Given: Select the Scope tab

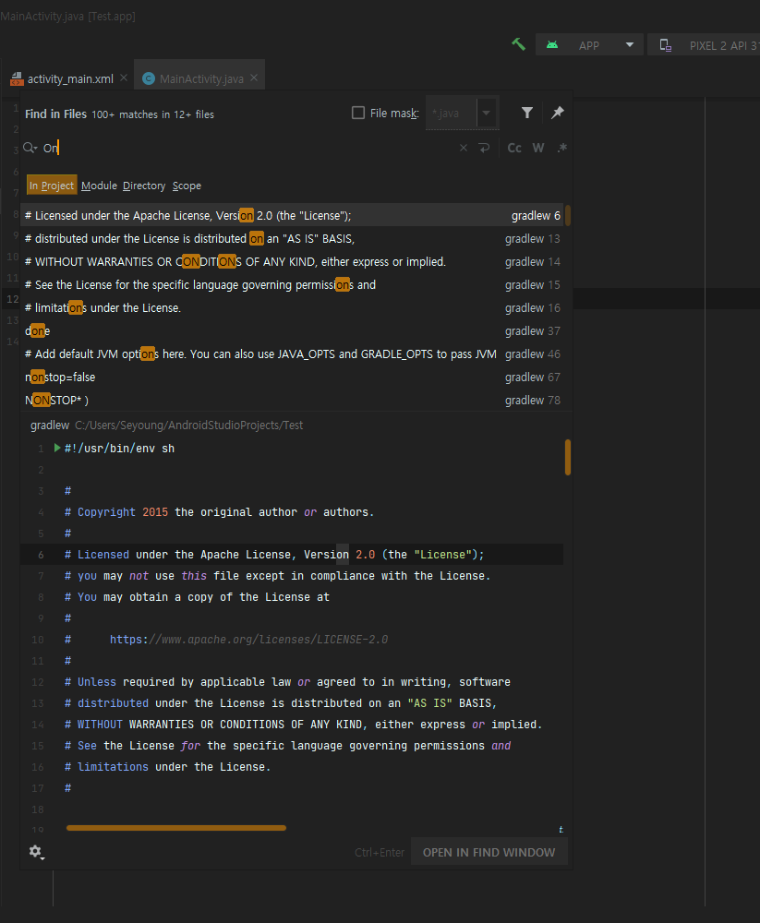Looking at the screenshot, I should coord(187,186).
